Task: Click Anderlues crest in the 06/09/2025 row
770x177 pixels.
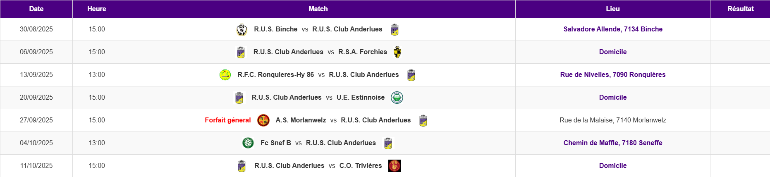Action: coord(241,52)
